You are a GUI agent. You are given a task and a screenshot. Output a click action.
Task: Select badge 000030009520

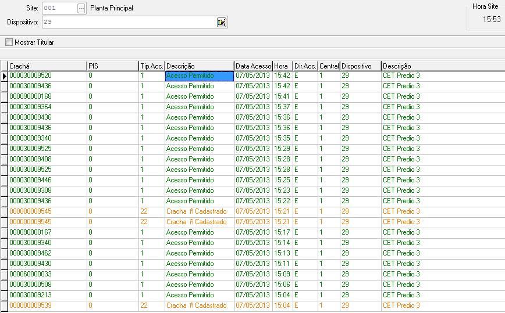click(x=30, y=75)
